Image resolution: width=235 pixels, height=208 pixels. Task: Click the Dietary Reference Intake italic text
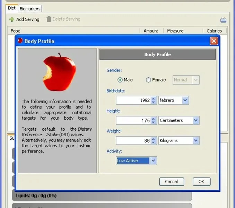coord(57,132)
